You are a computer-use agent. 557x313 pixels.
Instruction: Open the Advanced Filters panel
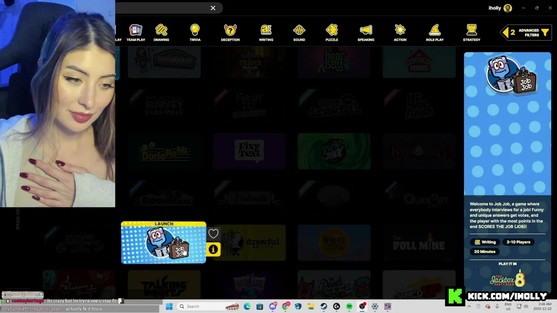coord(525,33)
